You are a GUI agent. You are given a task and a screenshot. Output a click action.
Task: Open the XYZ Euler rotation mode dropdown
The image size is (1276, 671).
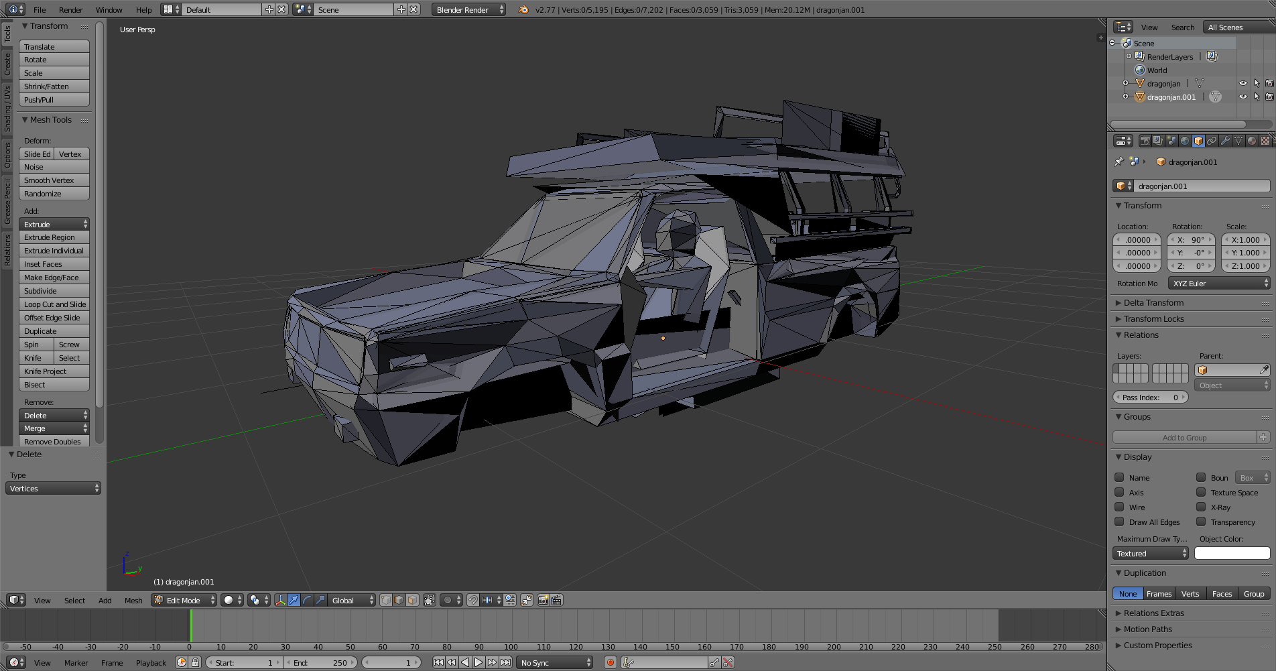click(x=1218, y=284)
